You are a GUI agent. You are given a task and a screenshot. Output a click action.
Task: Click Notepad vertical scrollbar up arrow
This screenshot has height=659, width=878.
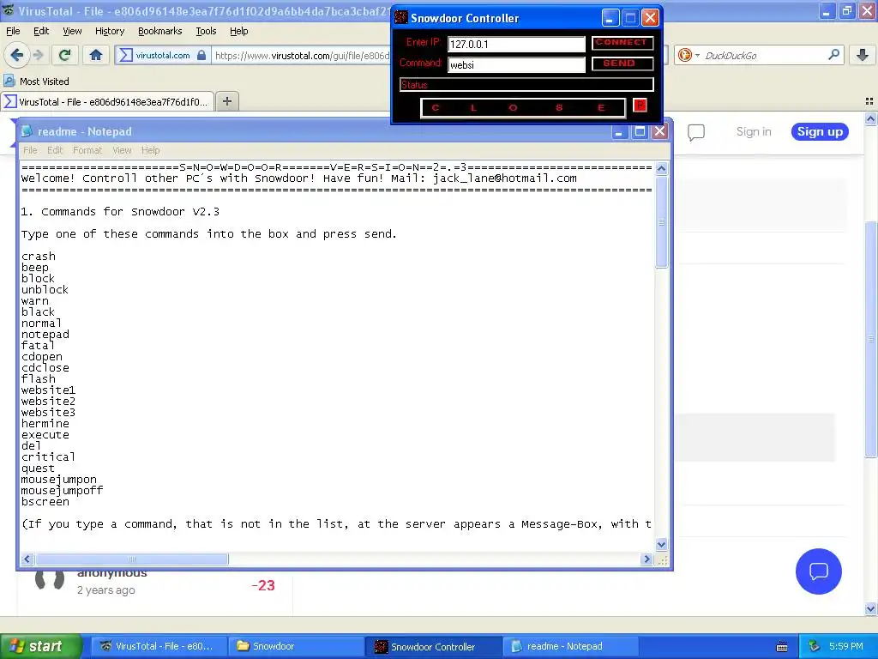tap(661, 168)
